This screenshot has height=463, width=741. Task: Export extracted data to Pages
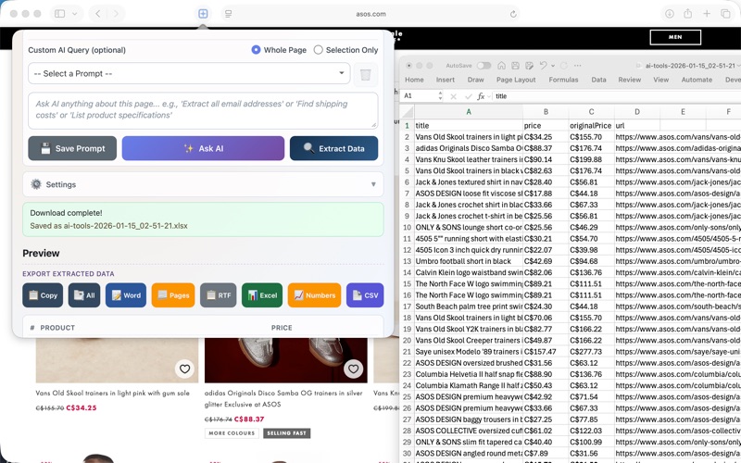(173, 295)
